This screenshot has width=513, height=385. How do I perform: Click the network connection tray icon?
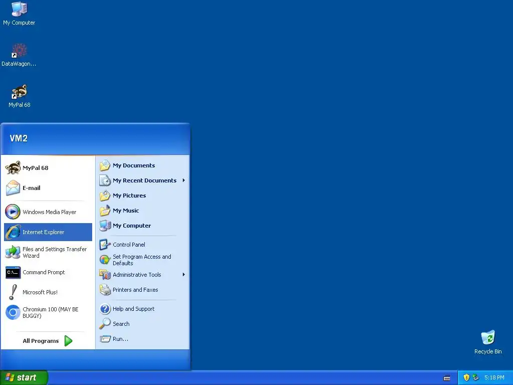(x=476, y=377)
